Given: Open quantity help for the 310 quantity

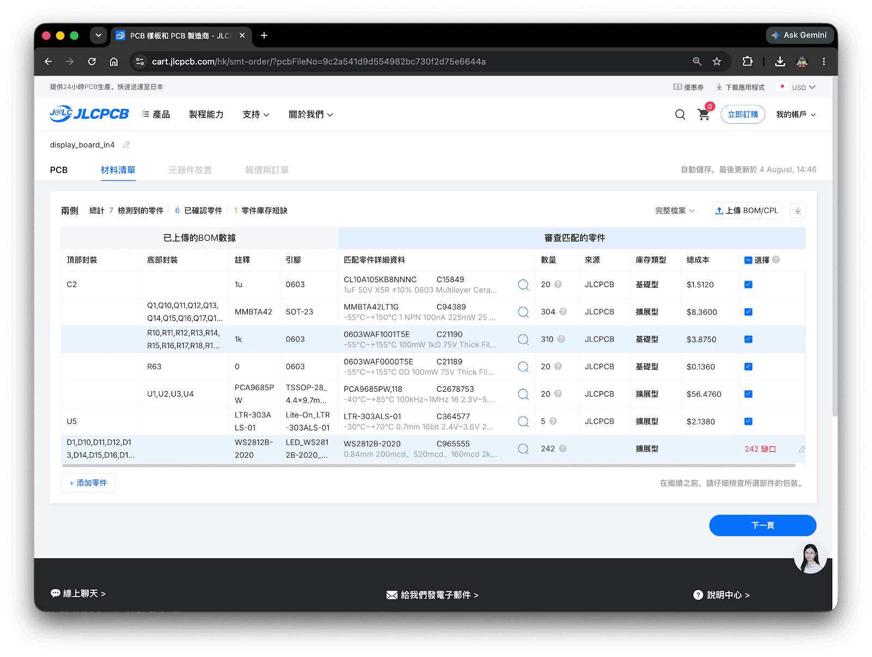Looking at the screenshot, I should [561, 339].
